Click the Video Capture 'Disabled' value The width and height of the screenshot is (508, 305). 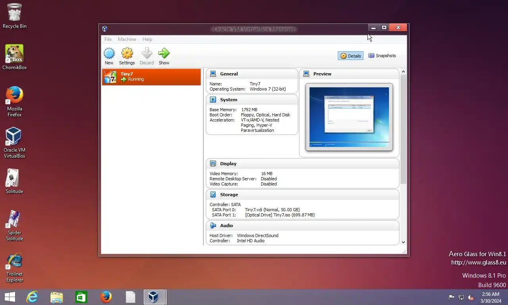point(269,184)
